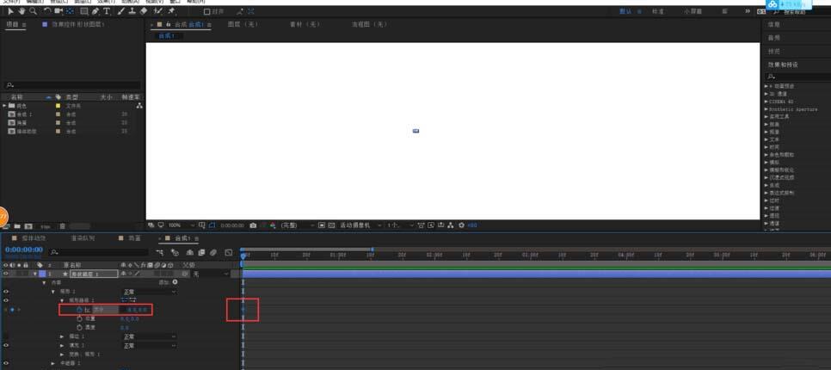The width and height of the screenshot is (831, 370).
Task: Select the Zoom magnifier tool
Action: tap(33, 11)
